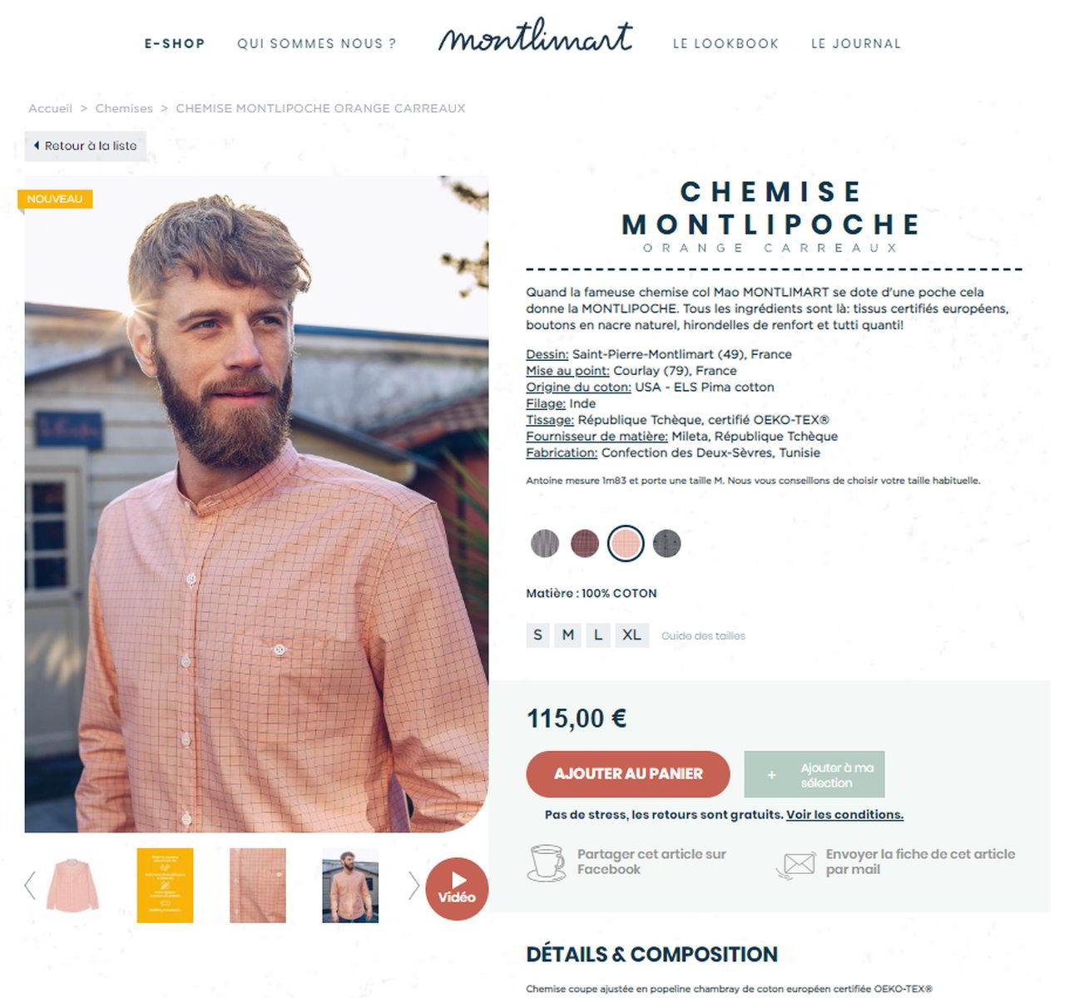
Task: Click the envelope send-by-mail icon
Action: point(795,864)
